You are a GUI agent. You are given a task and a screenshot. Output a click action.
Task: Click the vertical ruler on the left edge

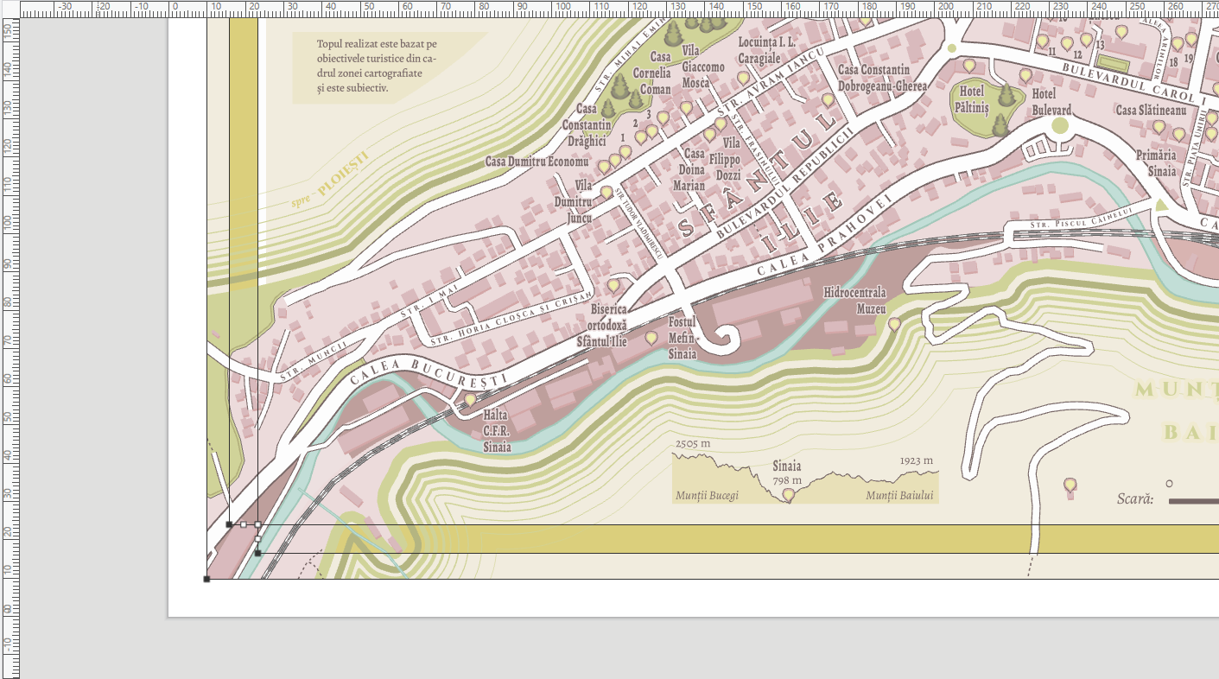(9, 346)
